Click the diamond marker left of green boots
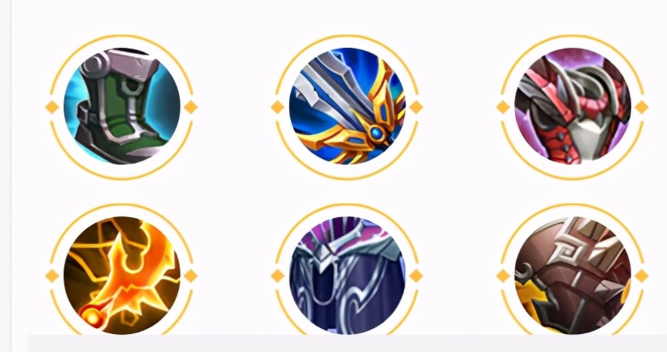The width and height of the screenshot is (667, 352). point(52,107)
